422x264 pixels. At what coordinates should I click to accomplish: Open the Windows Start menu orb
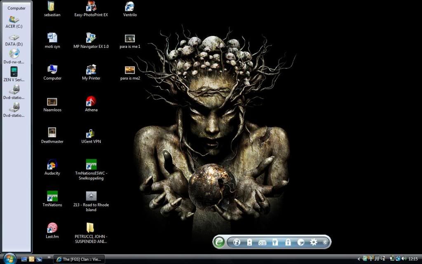(x=9, y=259)
